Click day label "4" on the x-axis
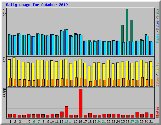This screenshot has height=125, width=161. click(25, 122)
